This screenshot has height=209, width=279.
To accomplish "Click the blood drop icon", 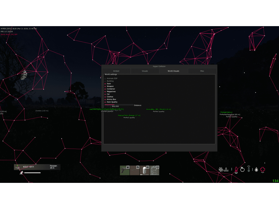I will pyautogui.click(x=256, y=170).
